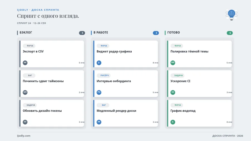
Task: Click the brain lightbulb logo icon
Action: click(231, 15)
